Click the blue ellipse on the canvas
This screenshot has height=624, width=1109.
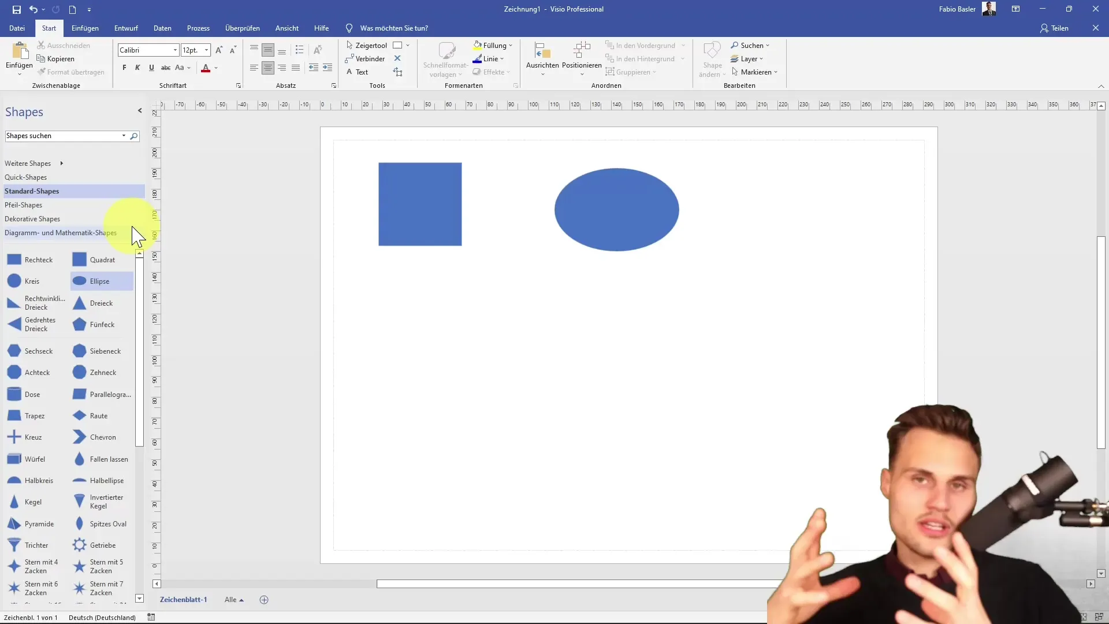(616, 210)
